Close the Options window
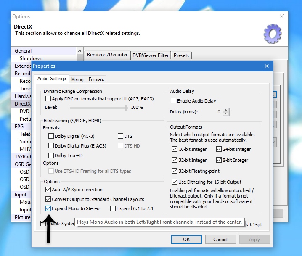 281,16
